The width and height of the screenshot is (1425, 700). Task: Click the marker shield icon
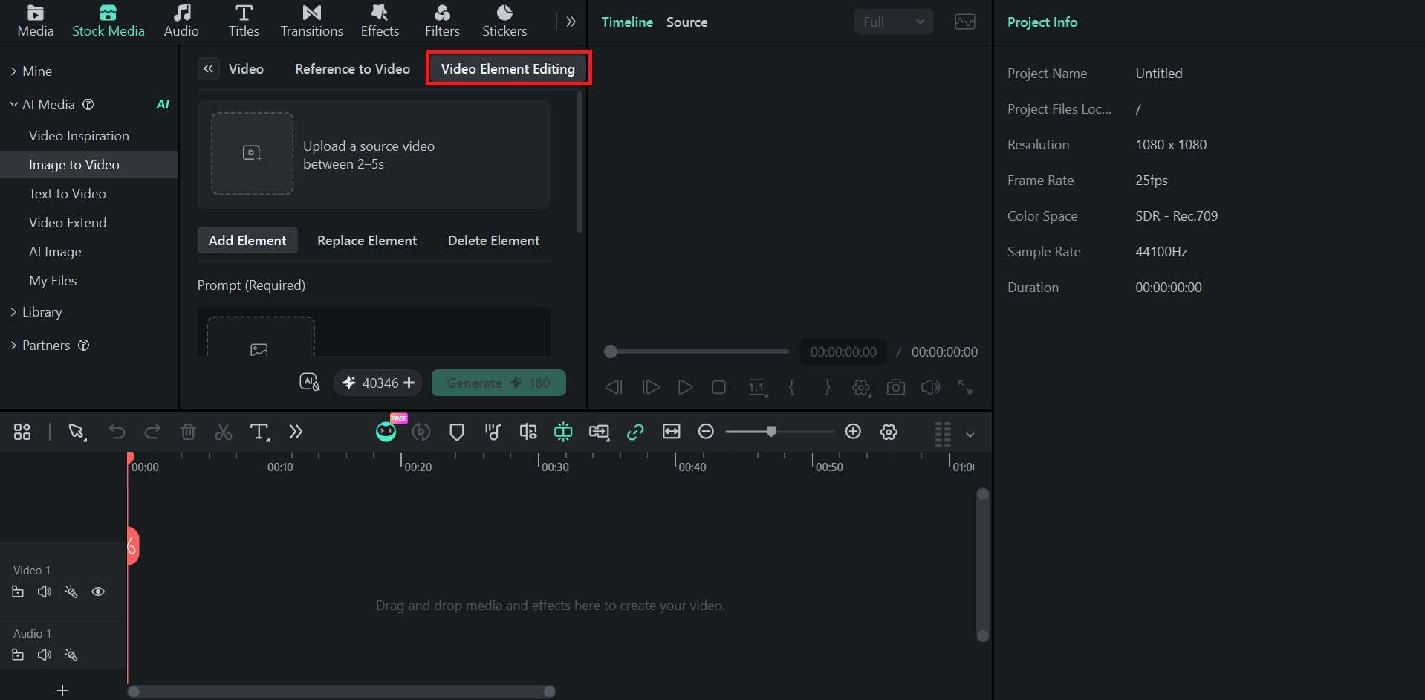click(x=457, y=432)
